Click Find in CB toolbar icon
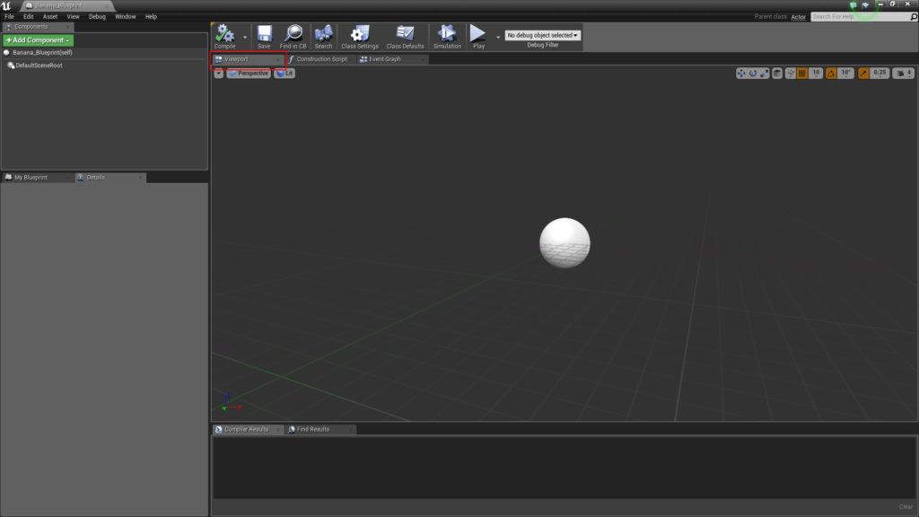Screen dimensions: 919x517 (293, 34)
